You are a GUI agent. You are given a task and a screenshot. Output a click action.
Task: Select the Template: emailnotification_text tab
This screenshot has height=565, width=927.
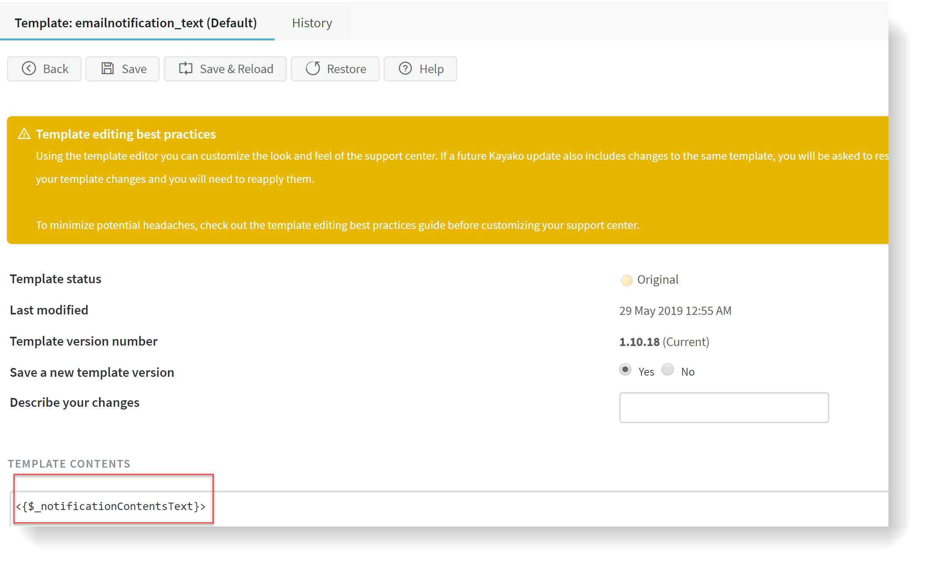tap(136, 23)
